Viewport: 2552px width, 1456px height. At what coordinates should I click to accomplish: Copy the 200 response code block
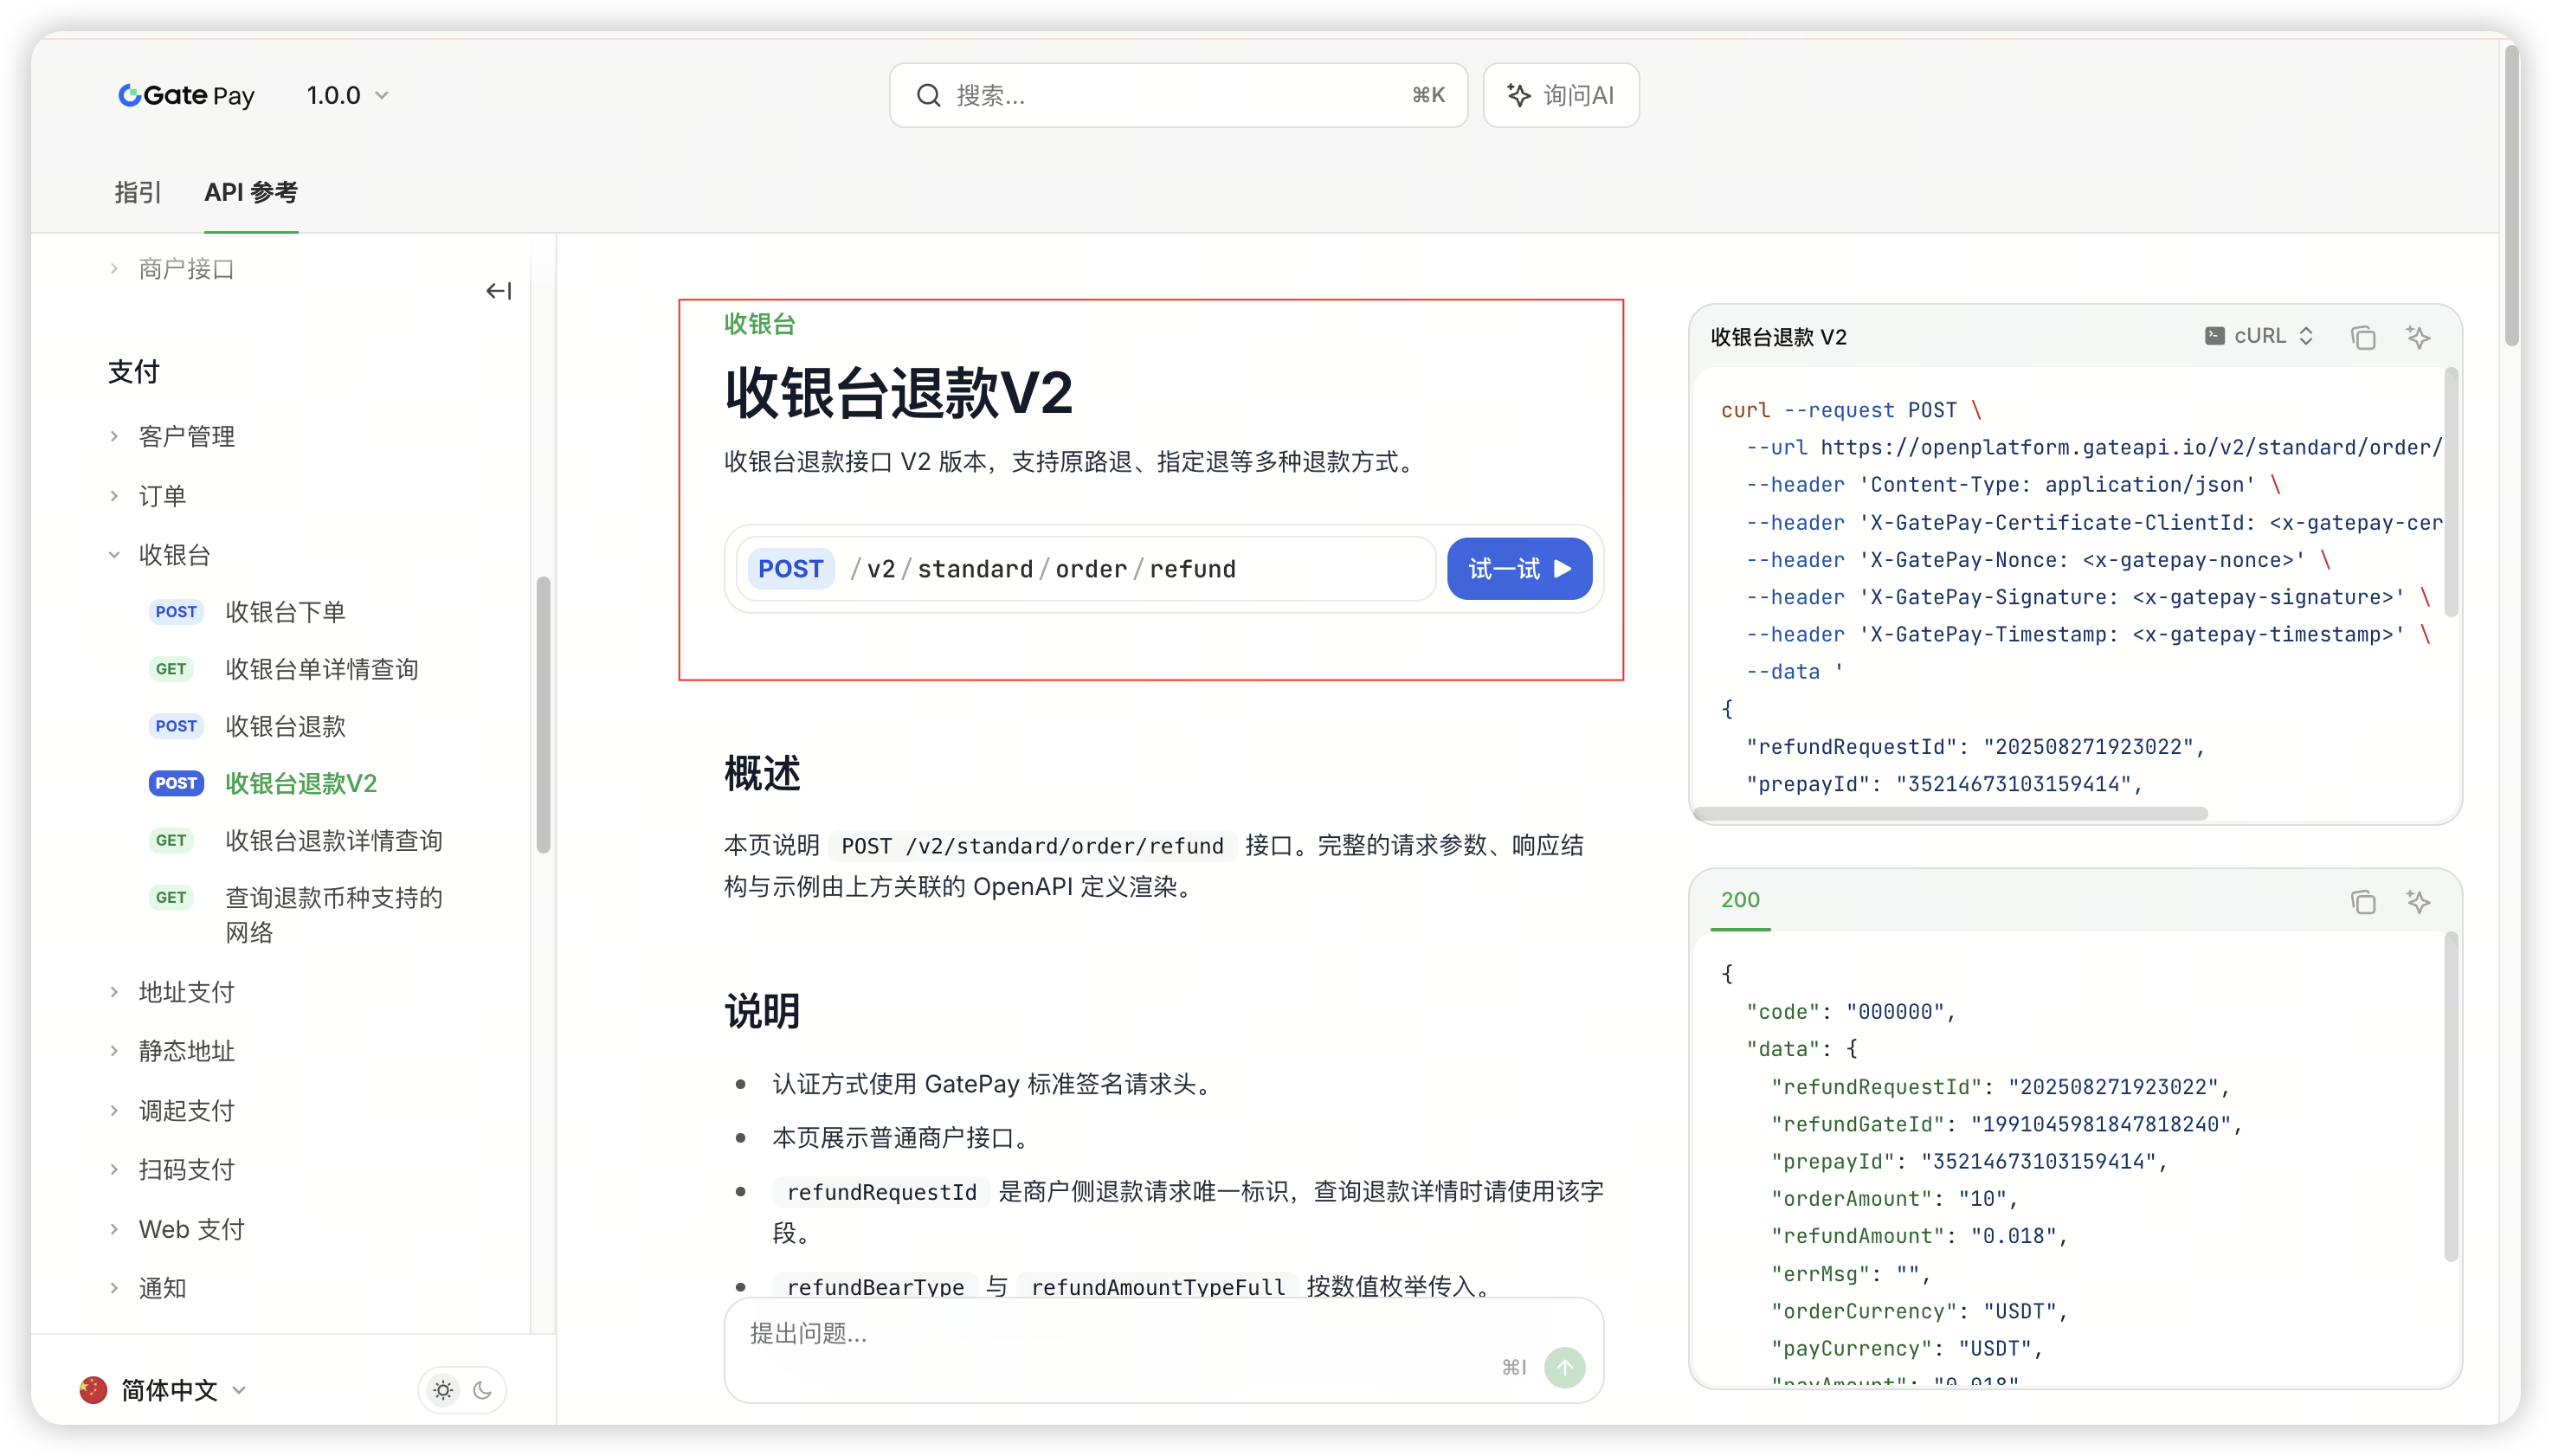(2363, 901)
